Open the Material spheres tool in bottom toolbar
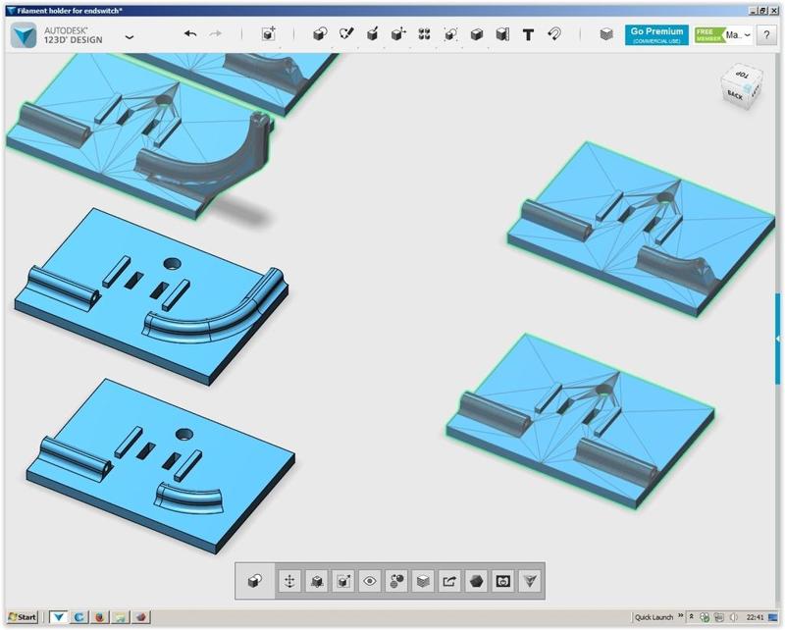The height and width of the screenshot is (630, 785). (x=396, y=581)
